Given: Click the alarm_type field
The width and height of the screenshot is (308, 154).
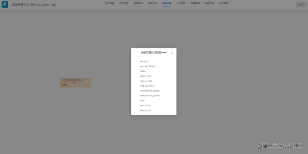Looking at the screenshot, I should tap(146, 110).
